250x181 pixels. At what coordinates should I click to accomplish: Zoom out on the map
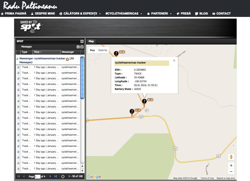(231, 172)
